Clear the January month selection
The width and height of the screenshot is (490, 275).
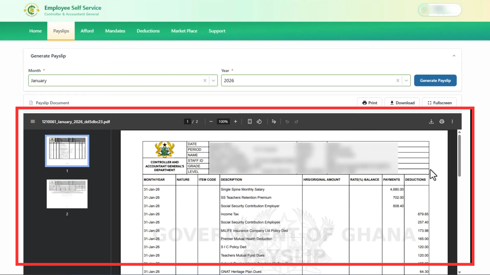tap(205, 80)
